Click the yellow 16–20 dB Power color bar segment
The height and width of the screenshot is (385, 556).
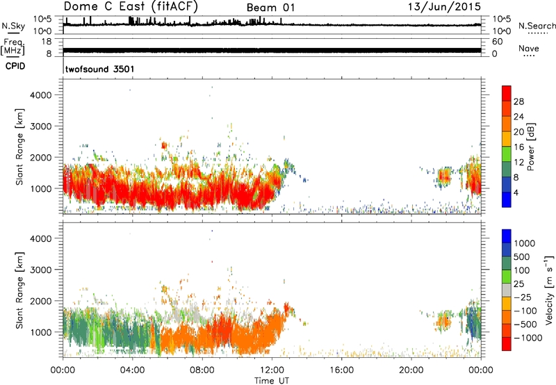click(x=507, y=139)
